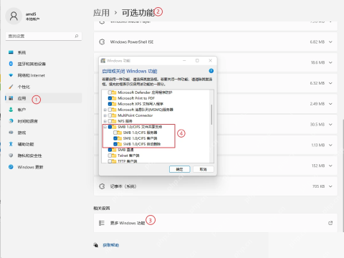Uncheck the SMB 直通 checkbox

(110, 150)
